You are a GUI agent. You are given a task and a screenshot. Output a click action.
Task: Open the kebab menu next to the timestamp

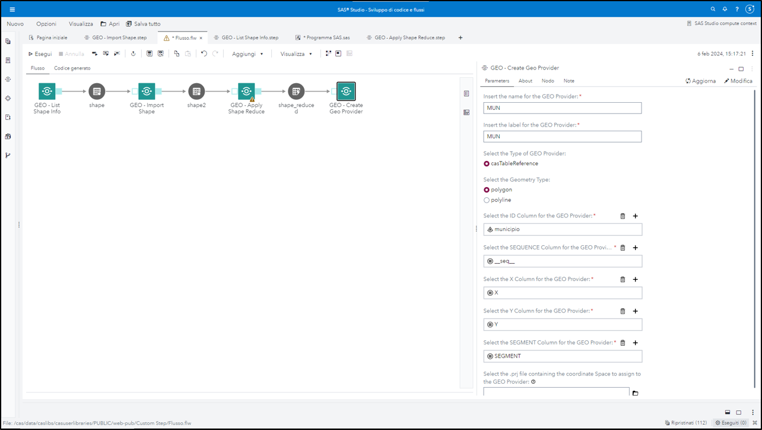point(753,53)
